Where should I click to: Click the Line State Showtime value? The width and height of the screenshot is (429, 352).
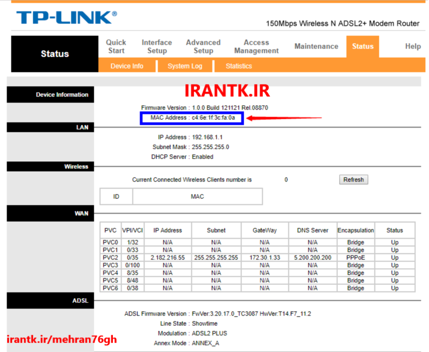[x=204, y=324]
